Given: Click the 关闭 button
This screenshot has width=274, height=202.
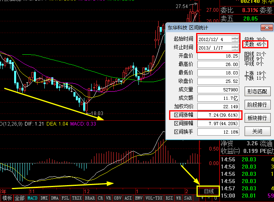Looking at the screenshot, I should pyautogui.click(x=257, y=131).
